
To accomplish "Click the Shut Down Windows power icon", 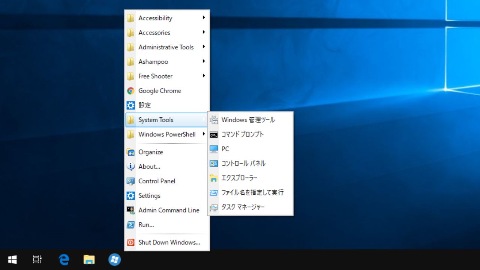I will (130, 242).
